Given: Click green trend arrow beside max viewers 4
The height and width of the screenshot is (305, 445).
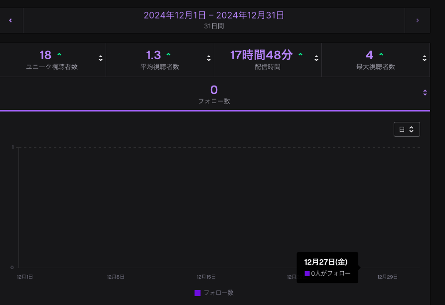Looking at the screenshot, I should point(381,55).
